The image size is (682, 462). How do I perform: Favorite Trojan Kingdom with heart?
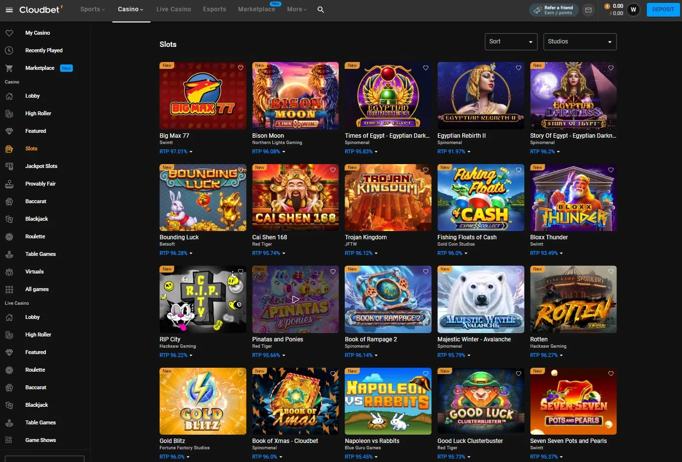point(426,170)
